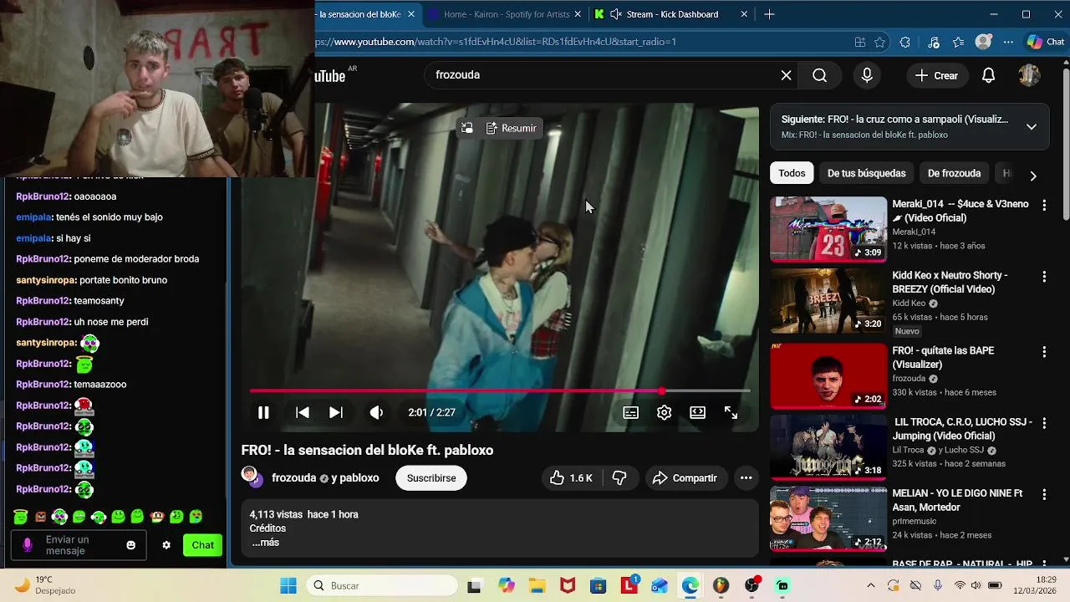This screenshot has height=602, width=1070.
Task: Open FL Studio from the taskbar
Action: pos(721,585)
